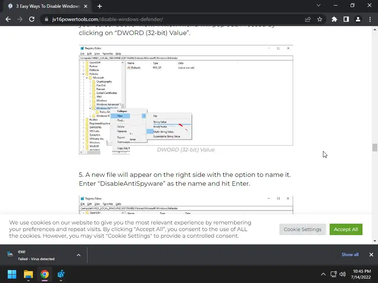The image size is (378, 283).
Task: Click the first Registry Editor screenshot image
Action: 186,99
